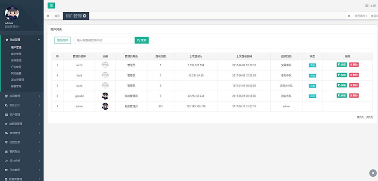The image size is (378, 181).
Task: Click the avatar thumbnail in admin row
Action: click(x=105, y=106)
